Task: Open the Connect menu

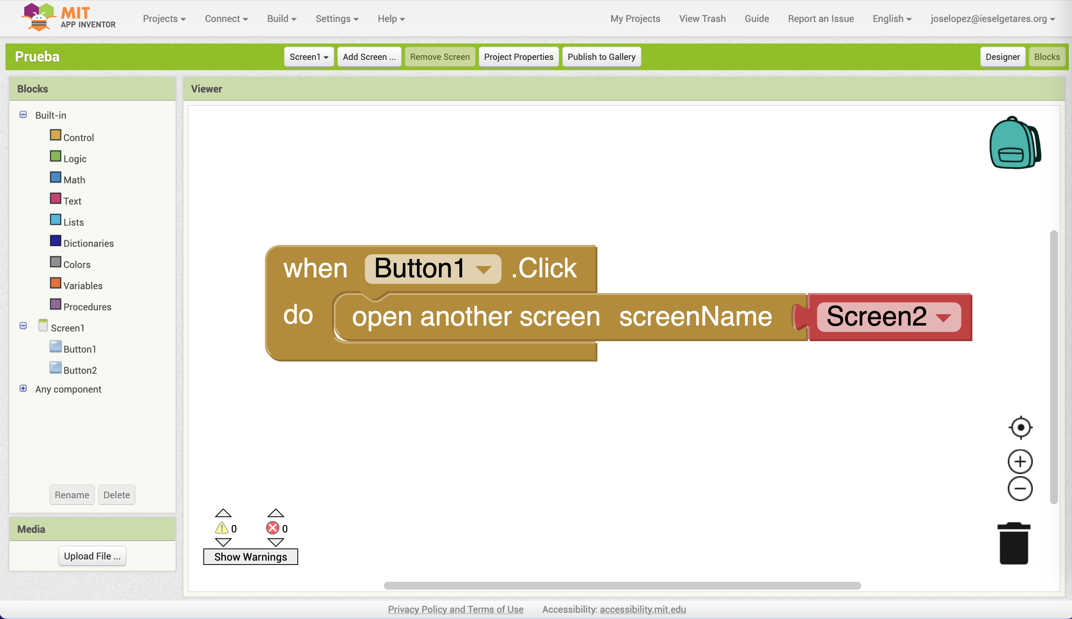Action: click(x=226, y=19)
